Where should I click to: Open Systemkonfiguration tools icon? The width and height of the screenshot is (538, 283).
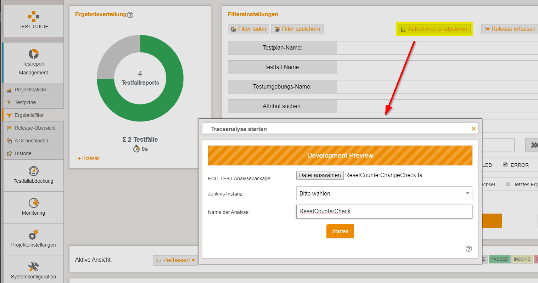tap(34, 266)
